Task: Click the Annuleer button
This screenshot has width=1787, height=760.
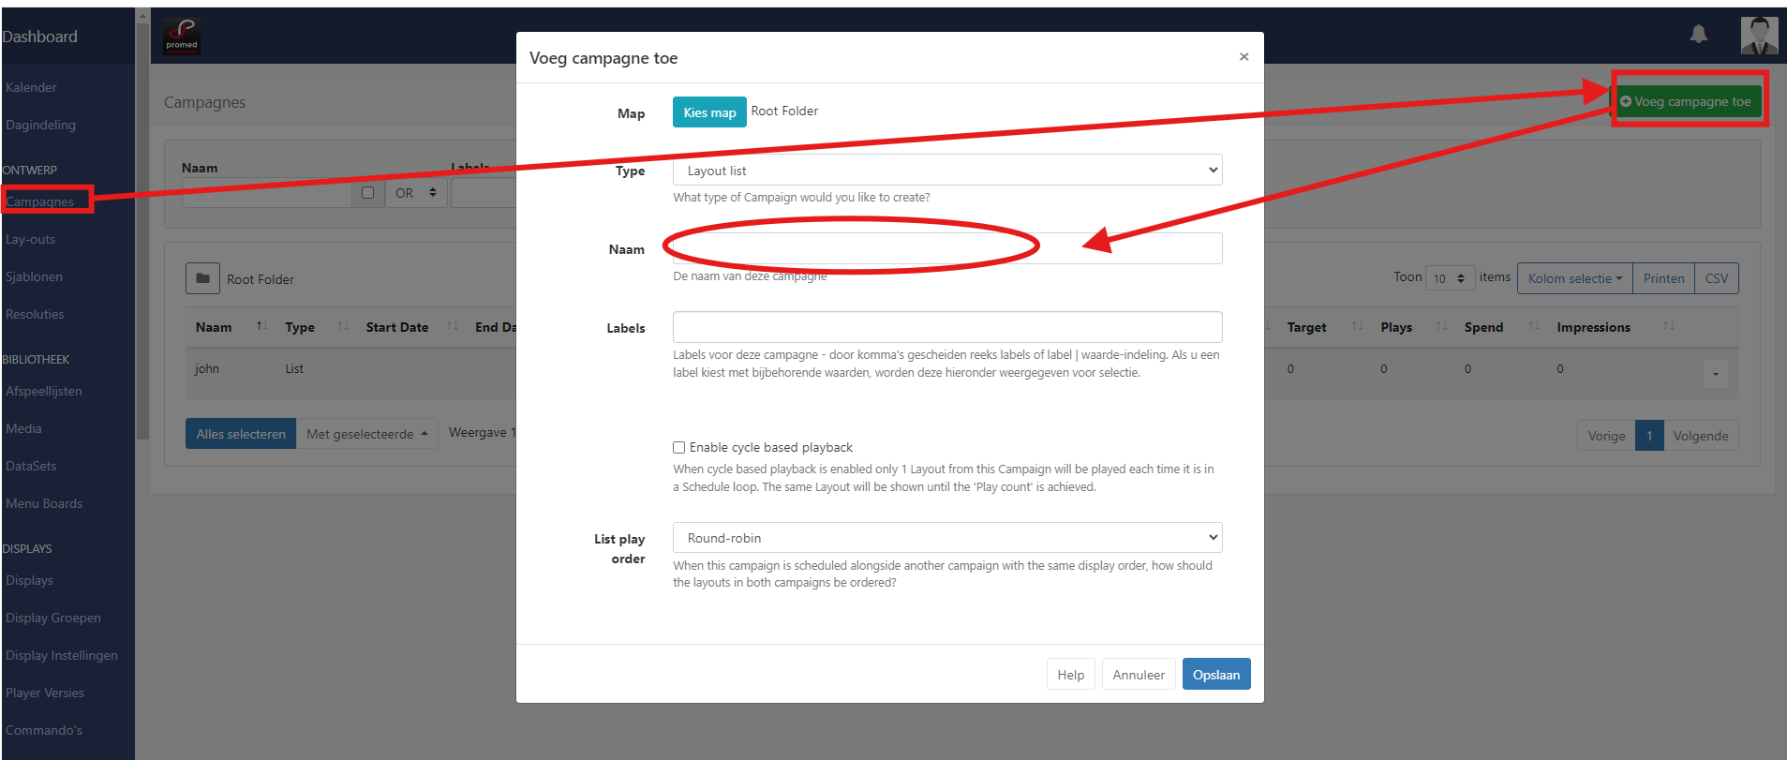Action: [x=1138, y=675]
